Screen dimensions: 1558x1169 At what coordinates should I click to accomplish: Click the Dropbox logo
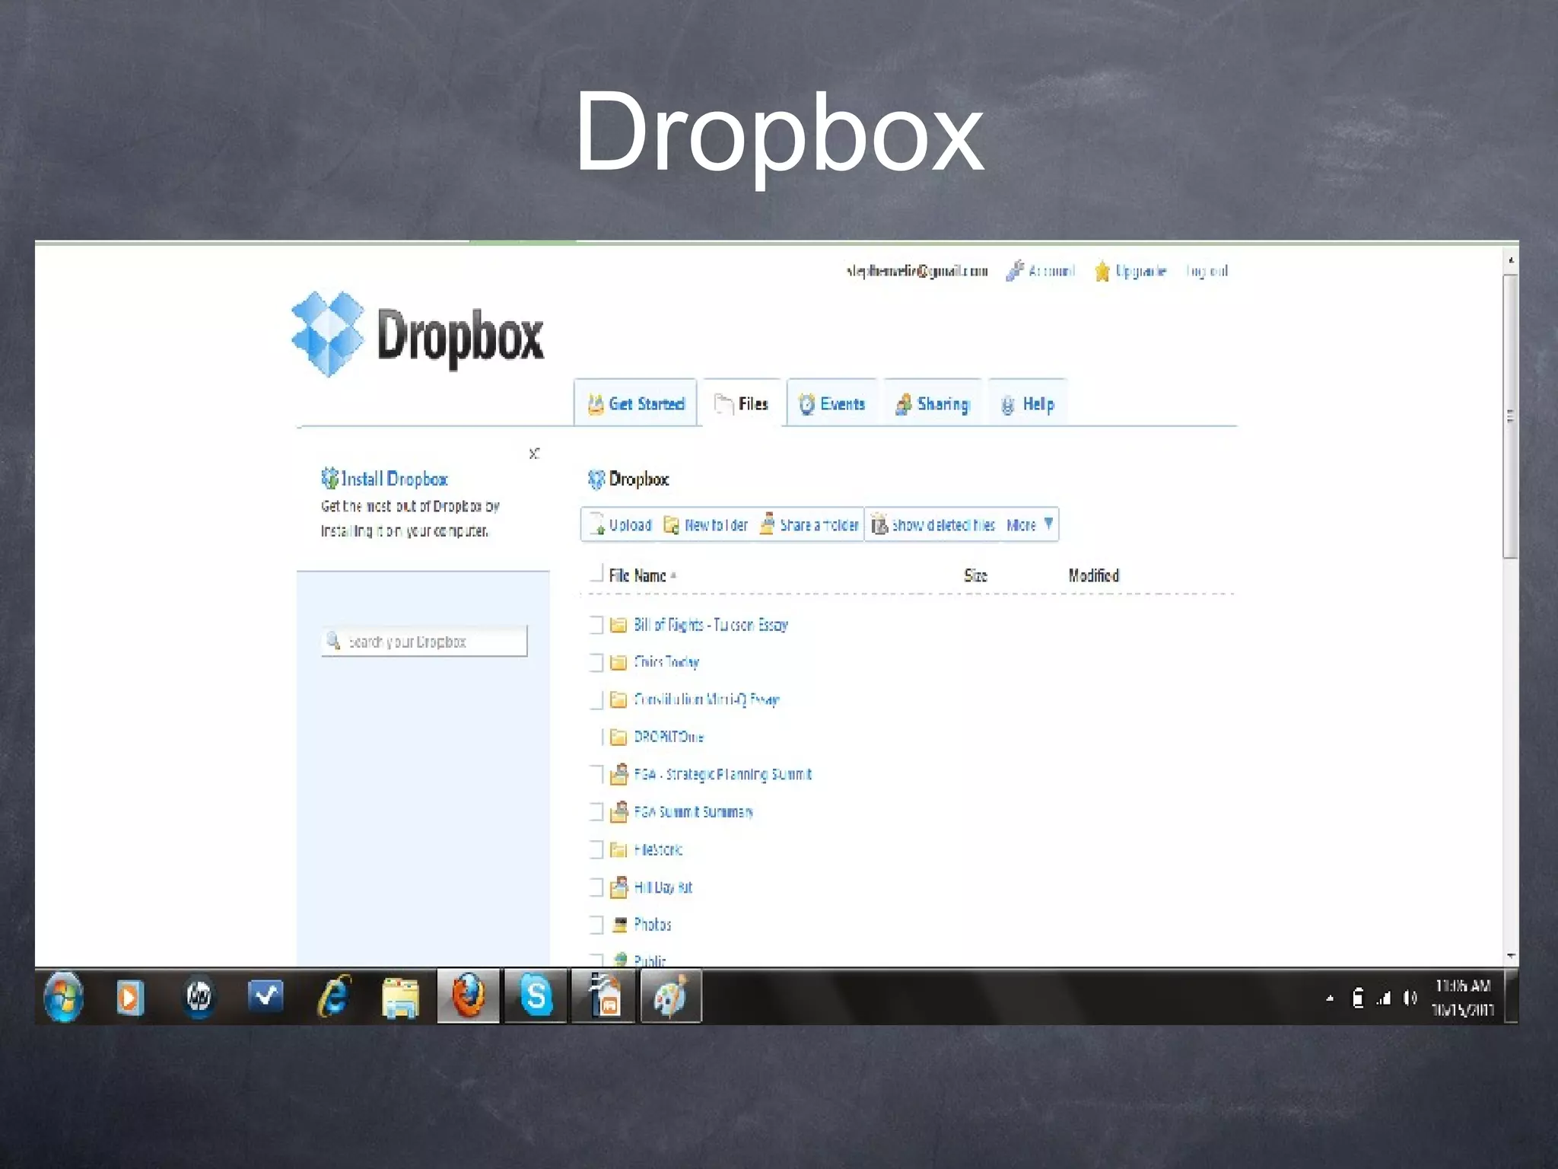point(418,335)
